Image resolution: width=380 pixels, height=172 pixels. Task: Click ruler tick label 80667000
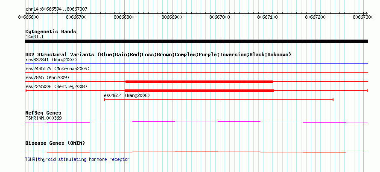pos(220,17)
